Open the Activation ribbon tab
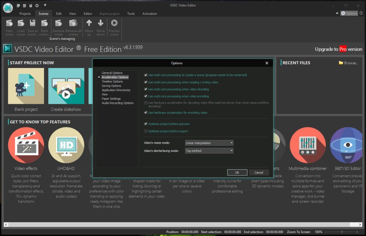Viewport: 366px width, 236px height. pos(150,14)
